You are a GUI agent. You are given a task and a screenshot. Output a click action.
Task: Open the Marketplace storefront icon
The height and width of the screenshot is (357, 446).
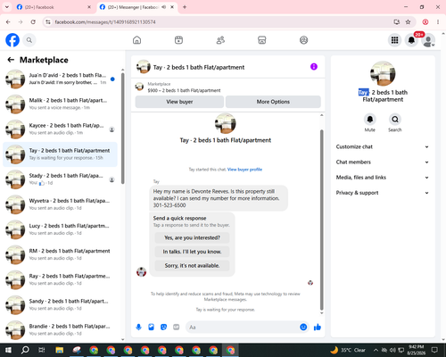pos(262,40)
